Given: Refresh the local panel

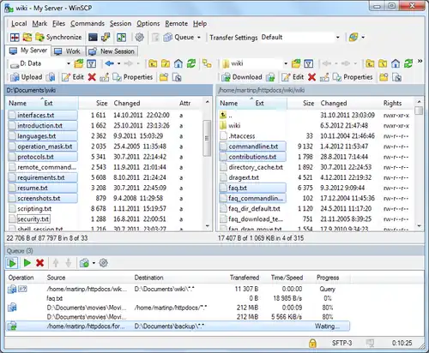Looking at the screenshot, I should pyautogui.click(x=191, y=63).
